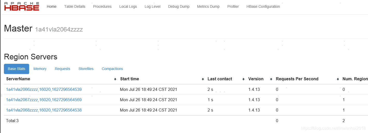Open Local Logs page
368x133 pixels.
pos(128,6)
